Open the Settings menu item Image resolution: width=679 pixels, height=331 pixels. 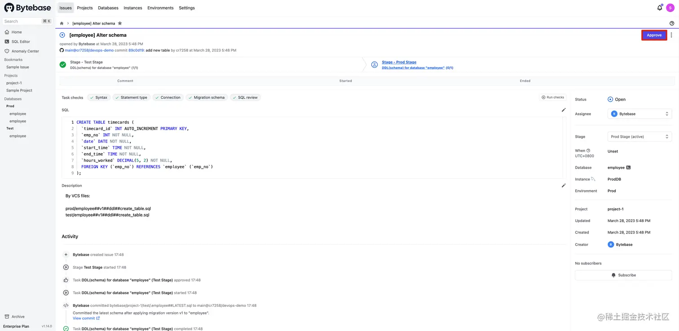point(186,8)
